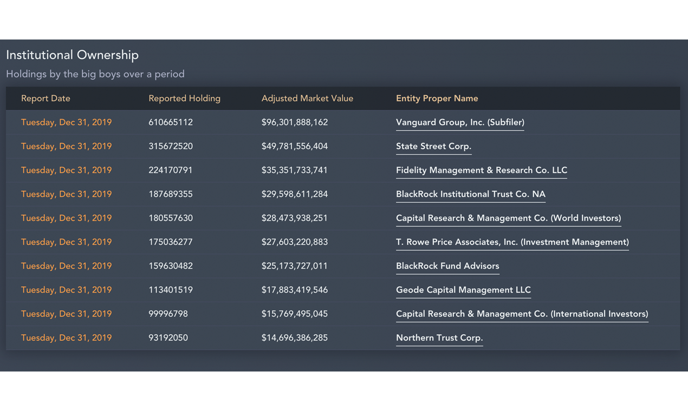Click market value $29,598,611,284
This screenshot has width=688, height=411.
(295, 194)
